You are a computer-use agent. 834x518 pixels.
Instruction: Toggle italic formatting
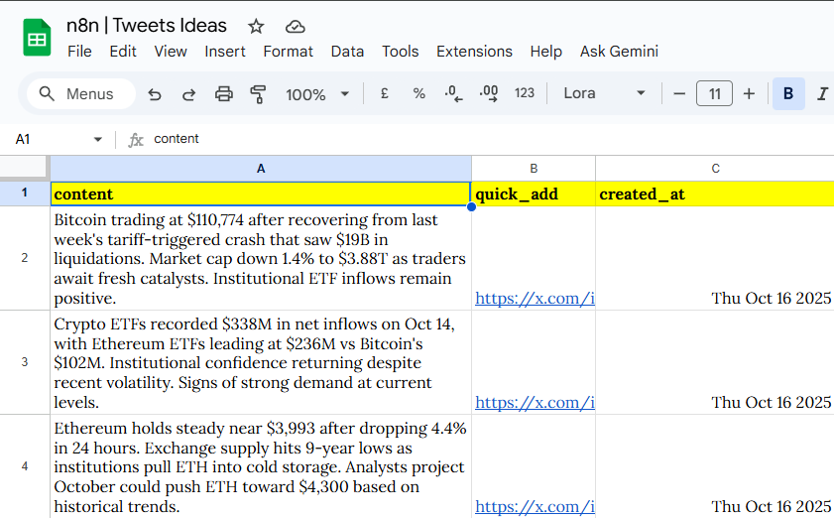point(822,93)
